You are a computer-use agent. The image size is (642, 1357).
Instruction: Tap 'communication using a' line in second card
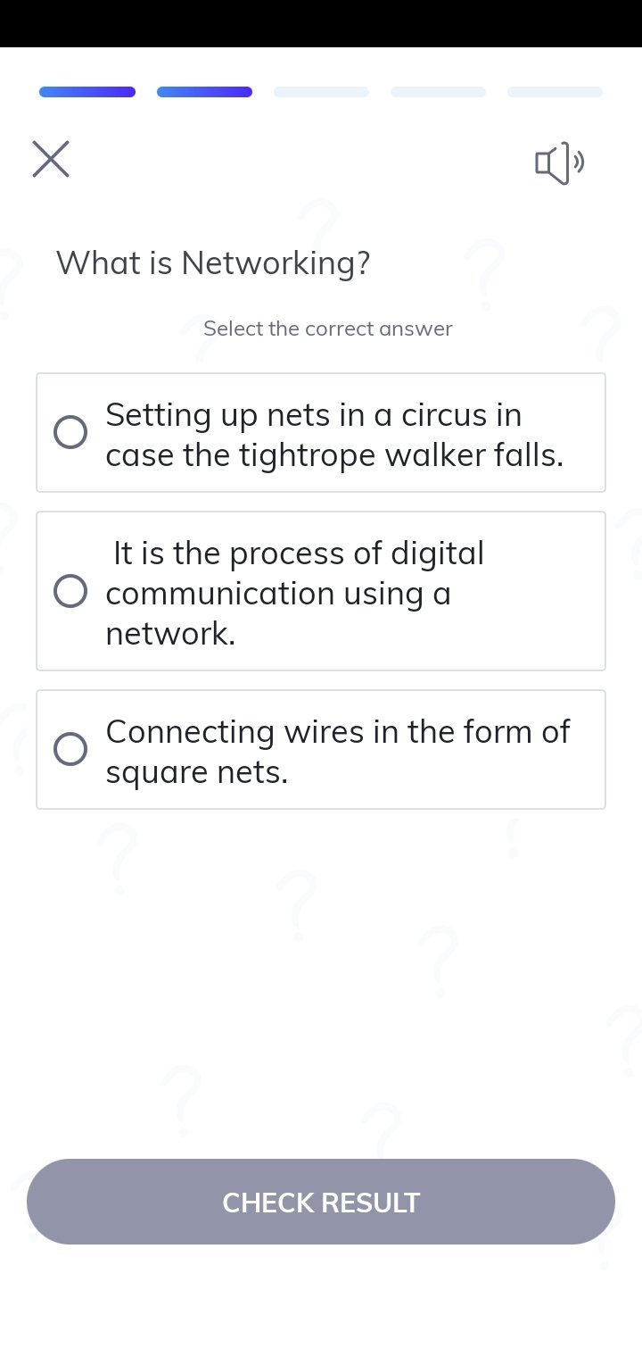tap(278, 594)
